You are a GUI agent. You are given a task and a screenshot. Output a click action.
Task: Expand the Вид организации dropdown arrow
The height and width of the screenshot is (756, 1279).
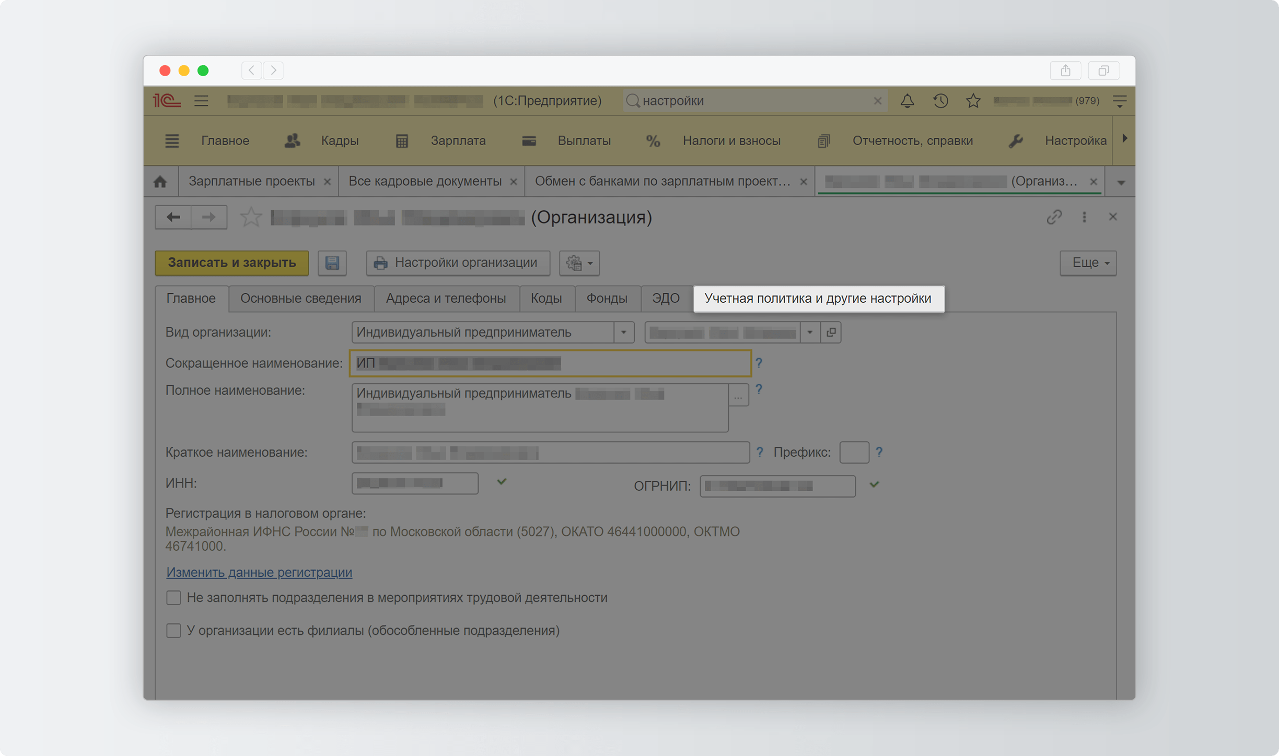(624, 332)
